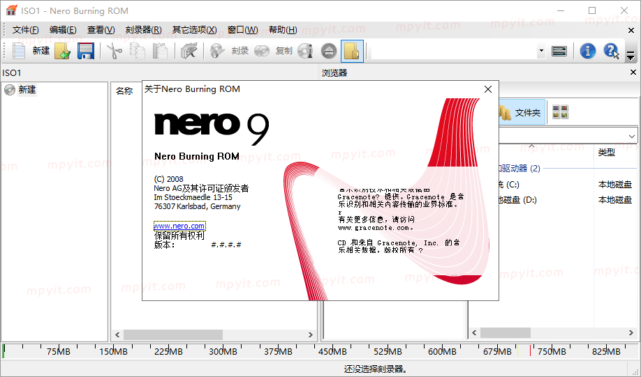641x377 pixels.
Task: Click the Nero flame icon in title bar
Action: 11,10
